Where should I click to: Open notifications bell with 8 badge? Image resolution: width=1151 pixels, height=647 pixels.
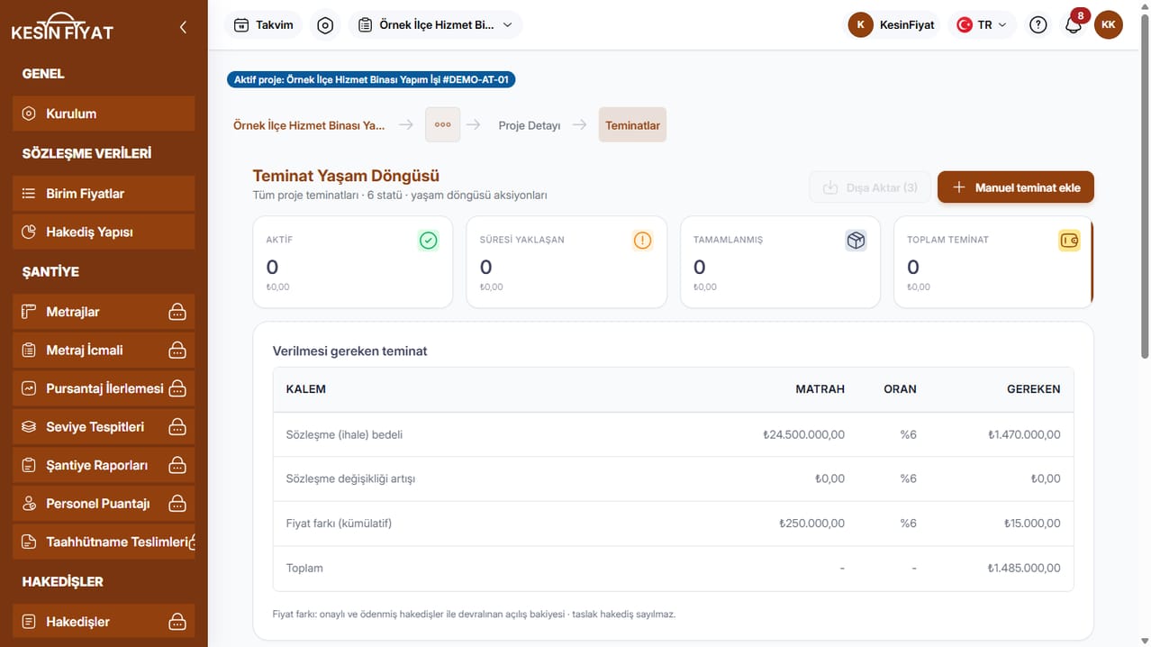(x=1074, y=25)
